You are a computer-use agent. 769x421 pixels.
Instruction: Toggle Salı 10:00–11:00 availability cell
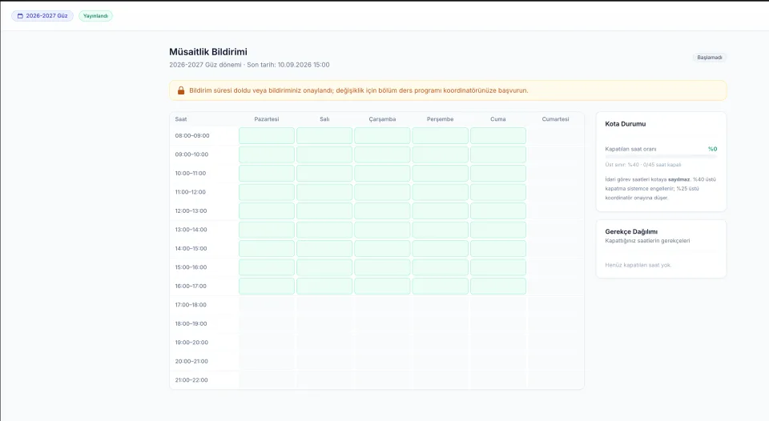(324, 173)
